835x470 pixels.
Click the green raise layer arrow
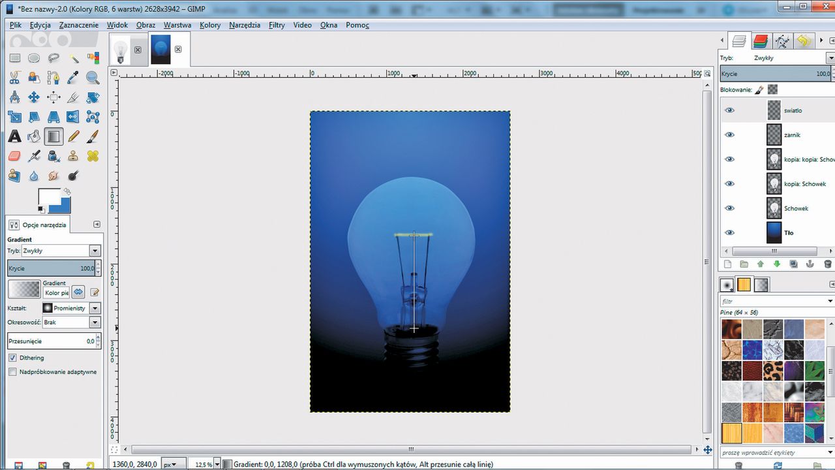(x=760, y=264)
